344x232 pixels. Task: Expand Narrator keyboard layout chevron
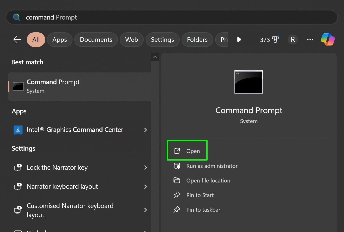[x=146, y=187]
